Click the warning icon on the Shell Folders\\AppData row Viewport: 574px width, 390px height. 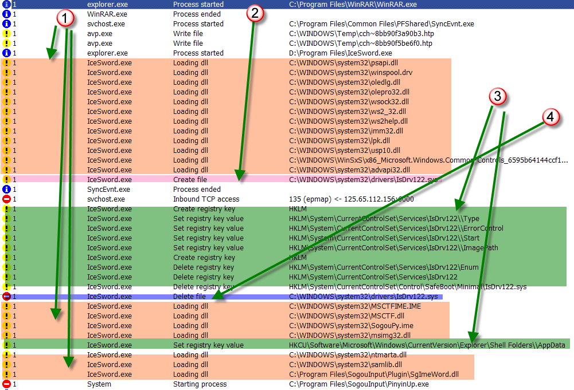pos(6,345)
